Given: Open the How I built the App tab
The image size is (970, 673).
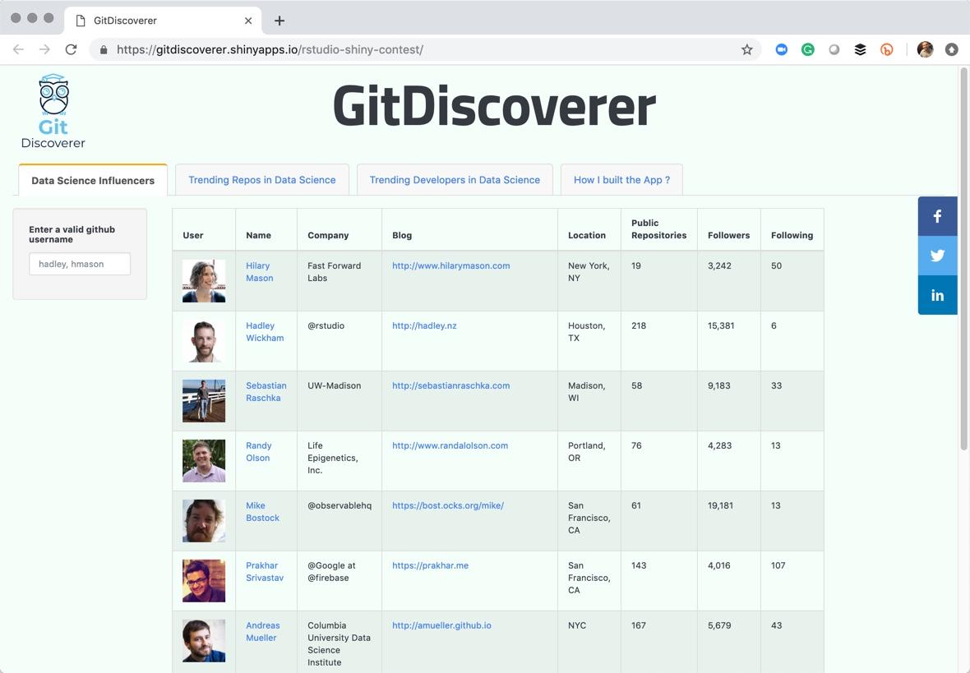Looking at the screenshot, I should point(621,180).
